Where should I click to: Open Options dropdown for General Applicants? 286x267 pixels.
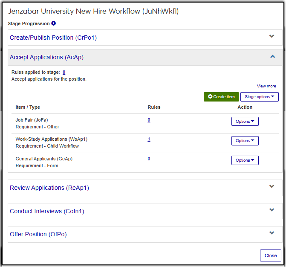pos(245,160)
